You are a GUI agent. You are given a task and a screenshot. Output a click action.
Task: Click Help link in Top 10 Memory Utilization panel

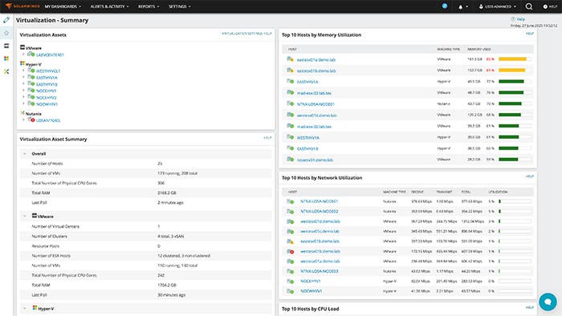click(530, 33)
